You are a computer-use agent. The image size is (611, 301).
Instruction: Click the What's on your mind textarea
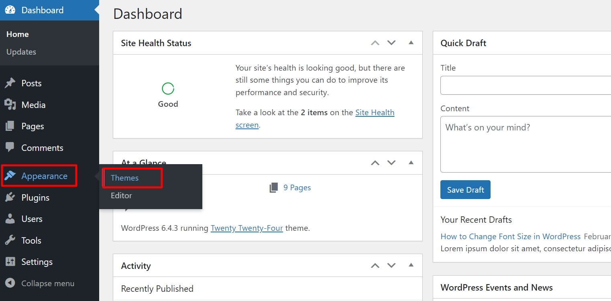click(525, 144)
